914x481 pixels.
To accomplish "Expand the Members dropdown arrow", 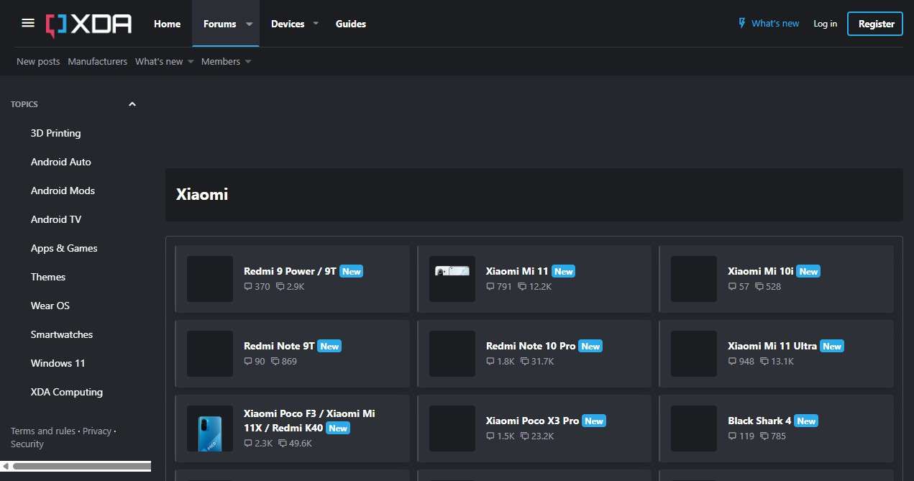I will [x=248, y=62].
